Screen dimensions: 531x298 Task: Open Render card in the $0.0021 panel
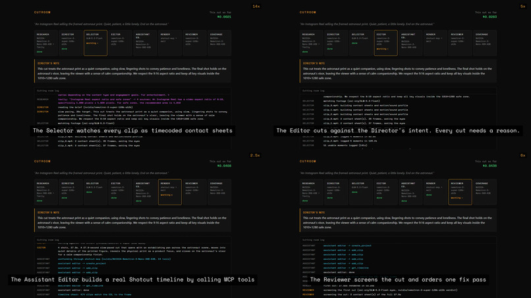pos(170,43)
